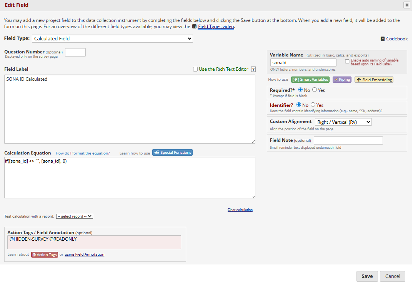413x286 pixels.
Task: Open the Piping help button
Action: point(342,80)
